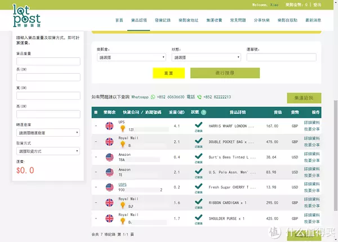Open the 轉運倉庫 dropdown in the calculator

pyautogui.click(x=48, y=133)
